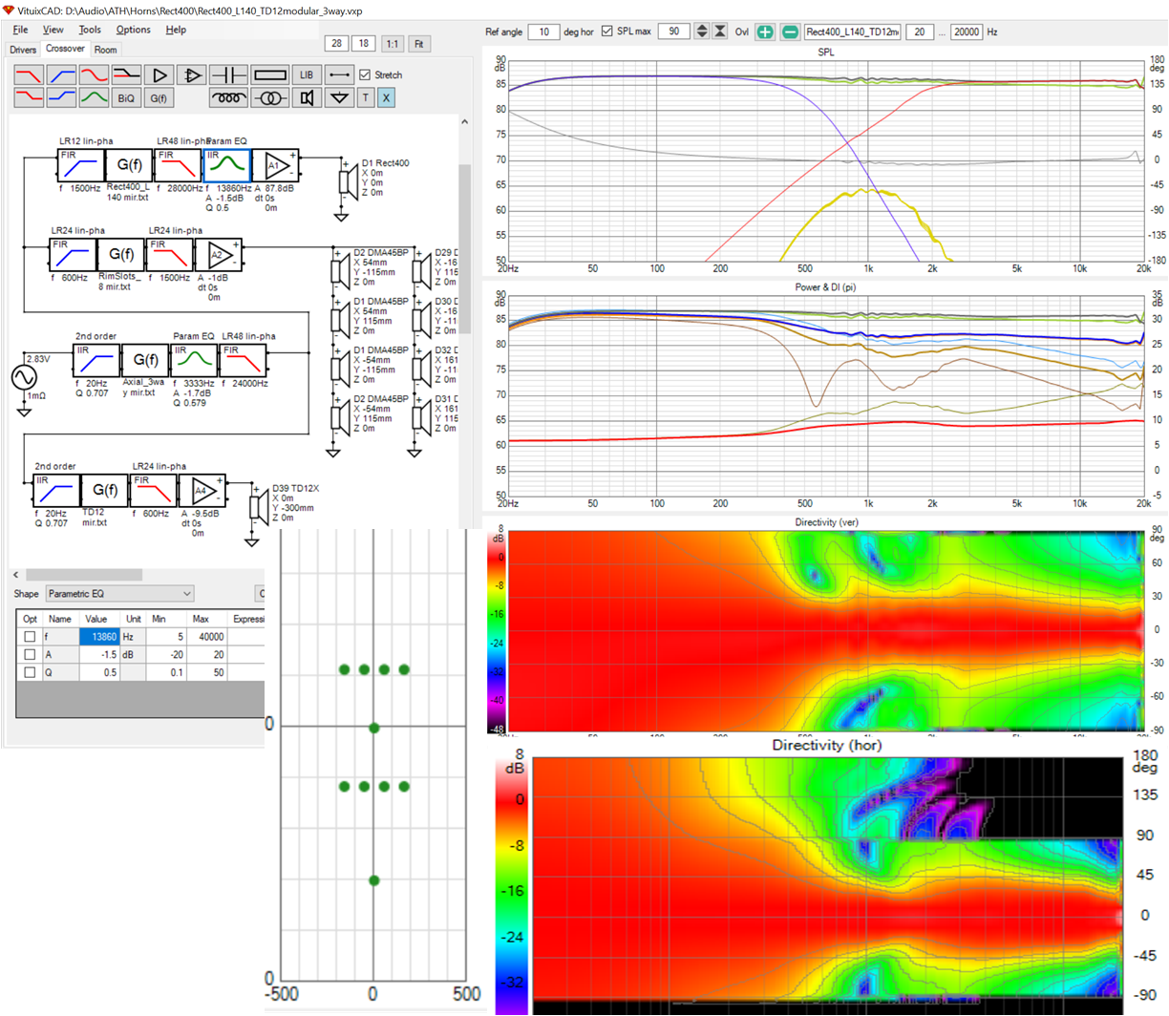
Task: Insert a resistor component
Action: [x=270, y=74]
